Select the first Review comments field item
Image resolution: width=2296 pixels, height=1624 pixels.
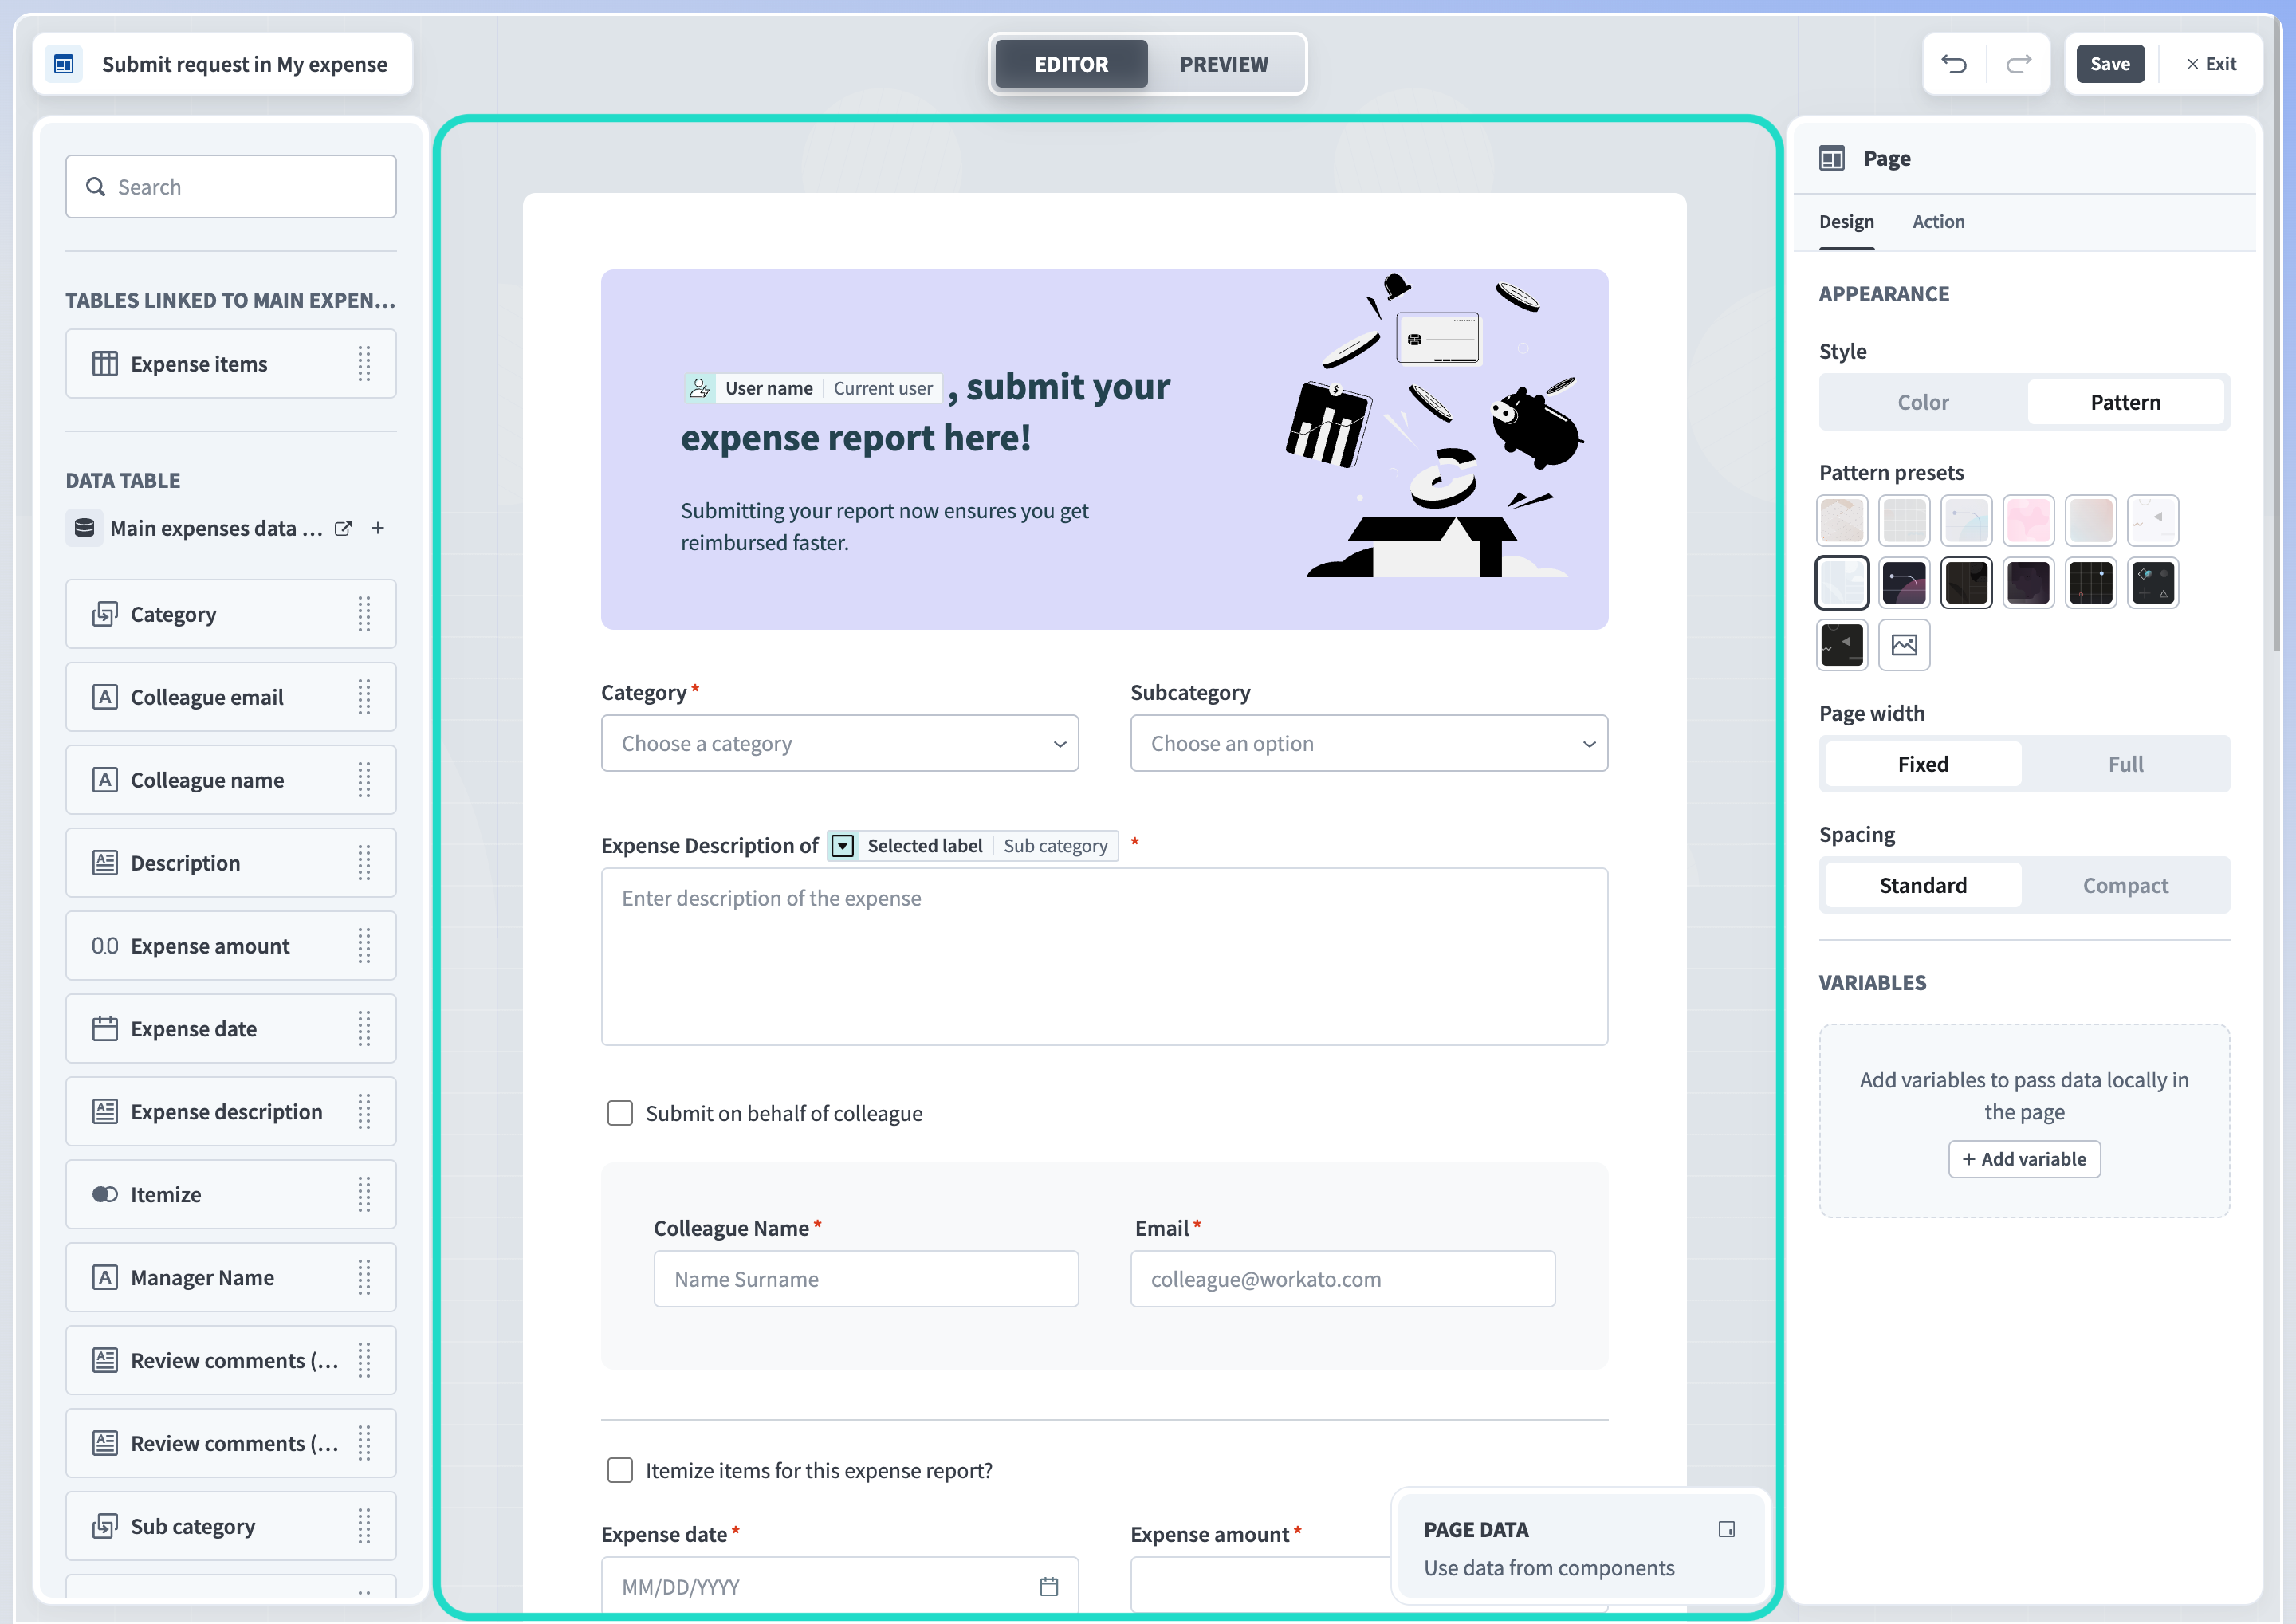click(231, 1361)
